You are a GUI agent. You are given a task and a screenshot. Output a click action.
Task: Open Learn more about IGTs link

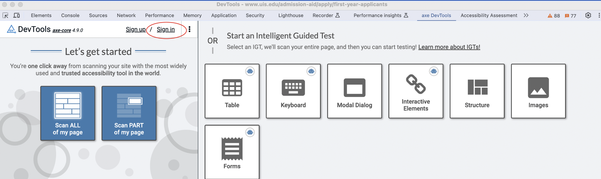coord(449,47)
